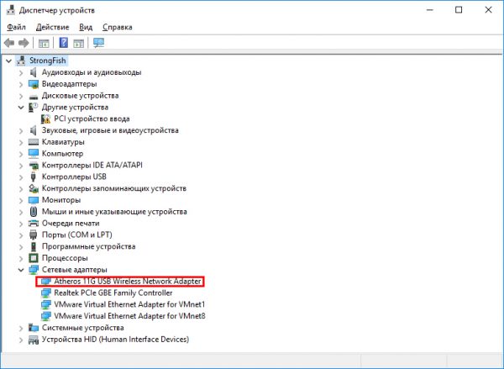Click the Устройства HID category icon
The image size is (504, 369).
(34, 340)
